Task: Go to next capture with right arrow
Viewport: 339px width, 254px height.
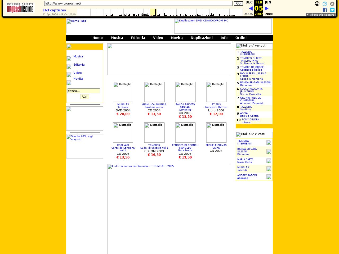Action: pyautogui.click(x=267, y=8)
